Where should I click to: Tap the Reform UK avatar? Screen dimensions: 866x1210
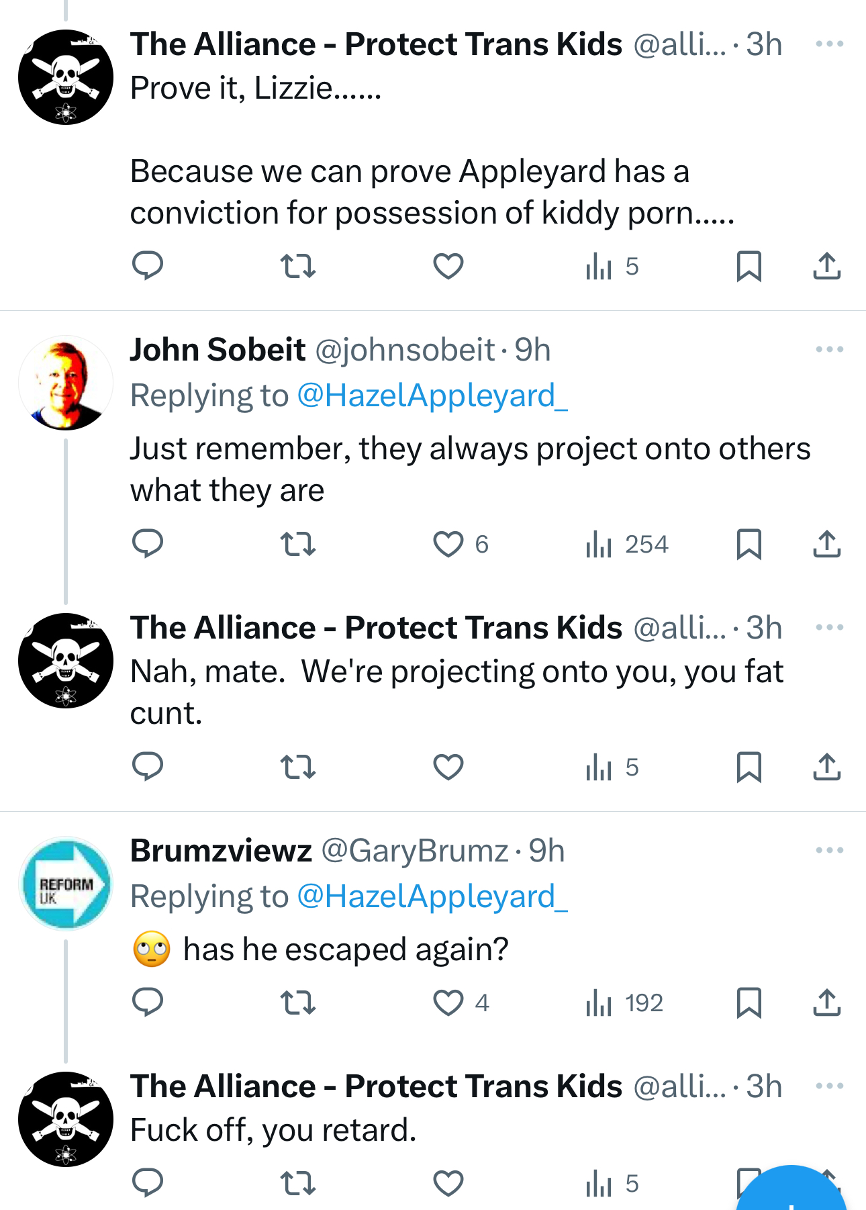[66, 884]
